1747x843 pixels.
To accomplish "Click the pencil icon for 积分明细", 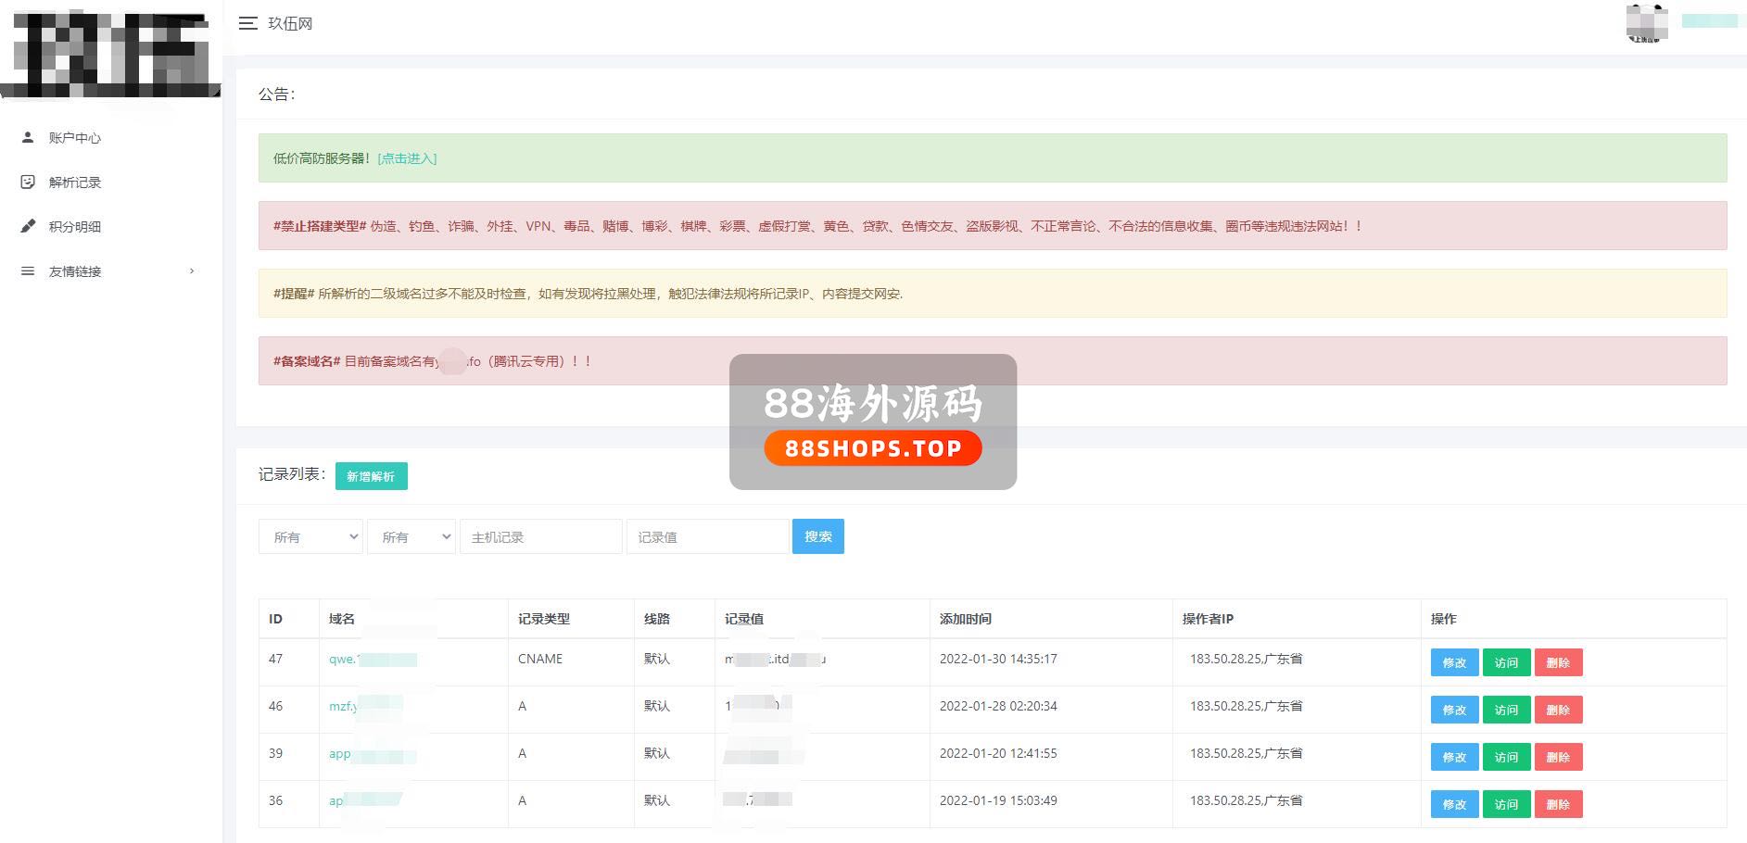I will point(28,226).
